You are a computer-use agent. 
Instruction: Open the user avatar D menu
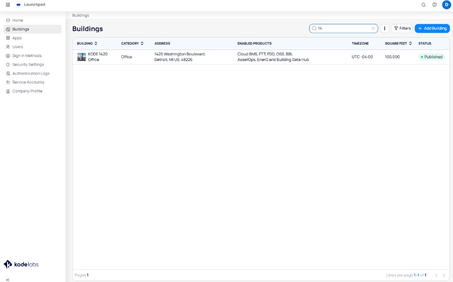click(x=447, y=4)
